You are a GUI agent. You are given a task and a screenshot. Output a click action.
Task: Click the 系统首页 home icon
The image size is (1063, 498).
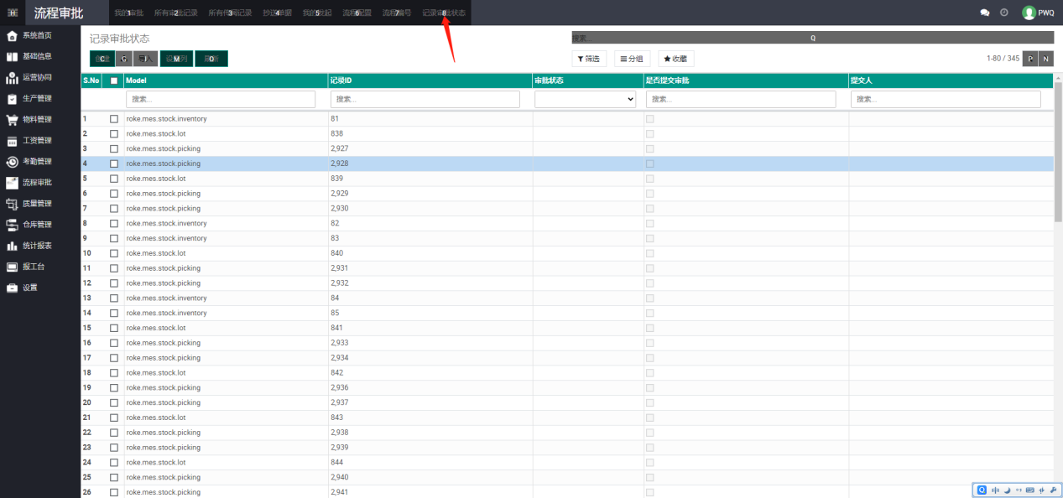[13, 36]
